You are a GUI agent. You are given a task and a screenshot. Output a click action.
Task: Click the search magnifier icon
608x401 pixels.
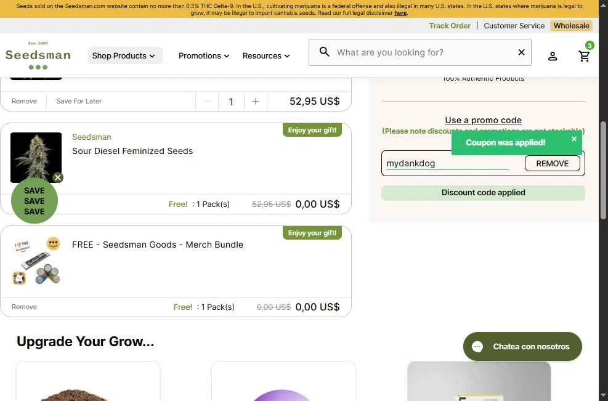coord(324,52)
